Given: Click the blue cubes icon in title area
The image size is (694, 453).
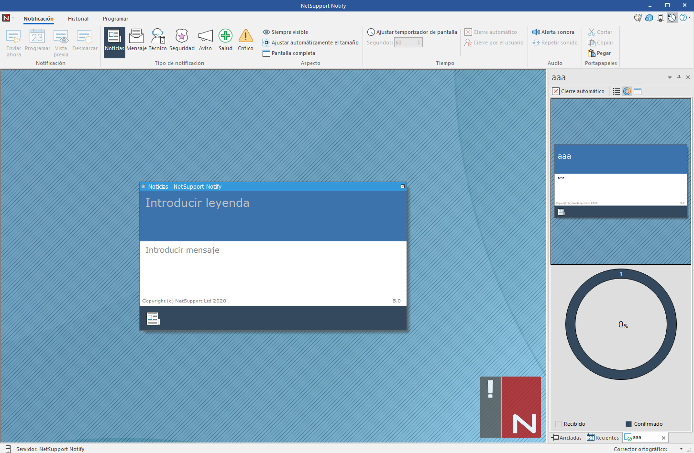Looking at the screenshot, I should 649,18.
